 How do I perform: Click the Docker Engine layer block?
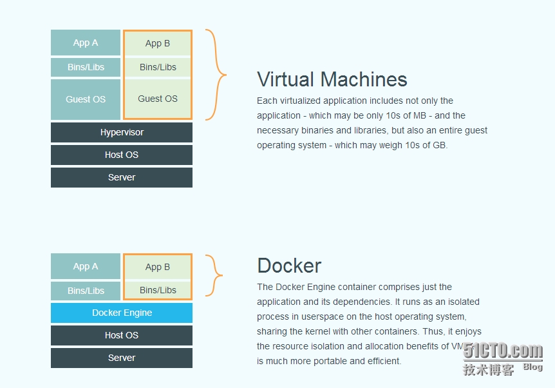click(122, 313)
